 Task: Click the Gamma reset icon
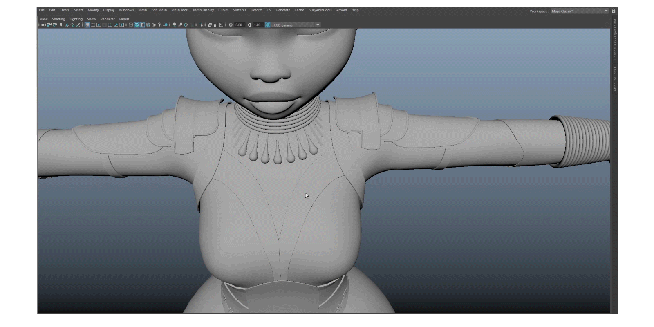click(249, 25)
